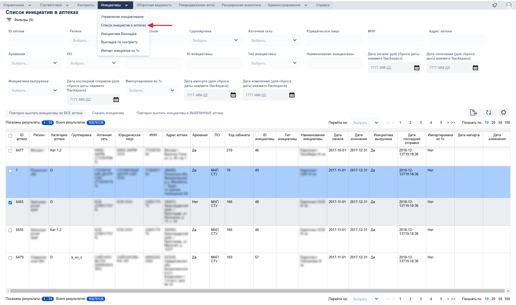This screenshot has height=305, width=516.
Task: Open calendar for Дата последней отправки field
Action: pos(116,100)
